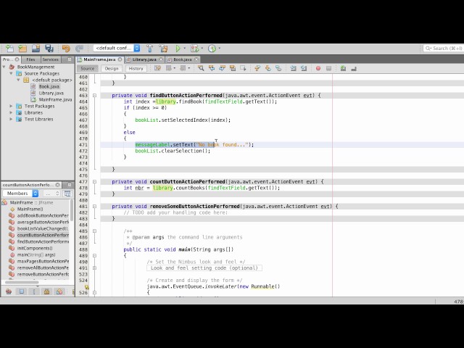This screenshot has width=464, height=348.
Task: Click the Next Bookmark icon
Action: 268,68
